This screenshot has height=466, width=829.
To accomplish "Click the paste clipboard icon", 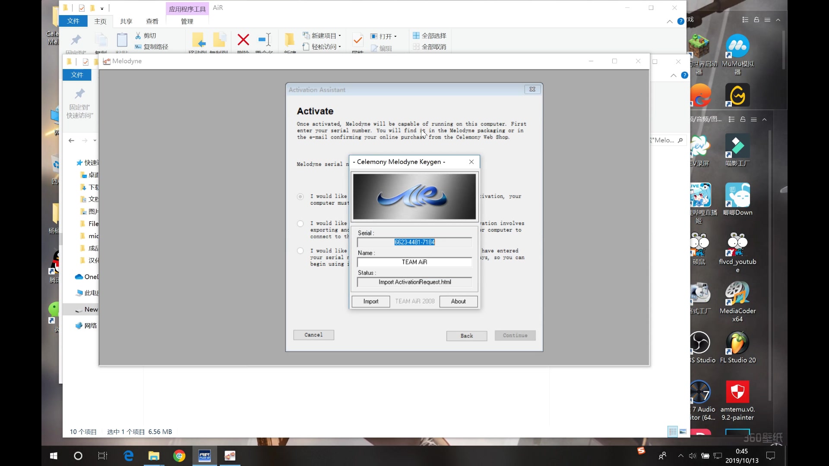I will point(122,40).
